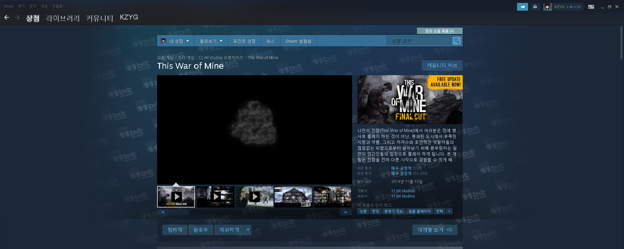Open the 포인트 상점 tab
Screen dimensions: 624x249
coord(244,41)
